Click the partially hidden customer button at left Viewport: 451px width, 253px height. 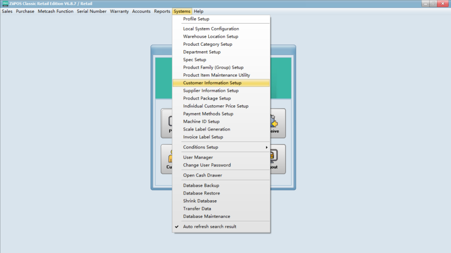[x=166, y=159]
